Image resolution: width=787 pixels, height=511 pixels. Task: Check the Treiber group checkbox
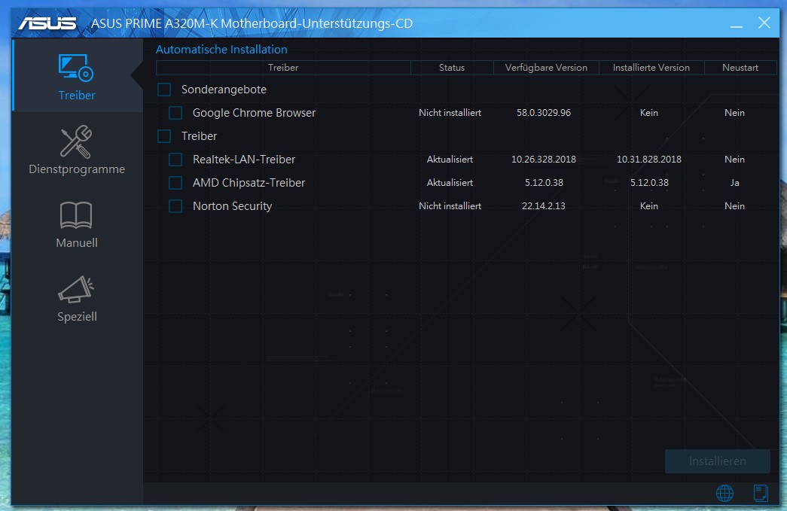[164, 136]
